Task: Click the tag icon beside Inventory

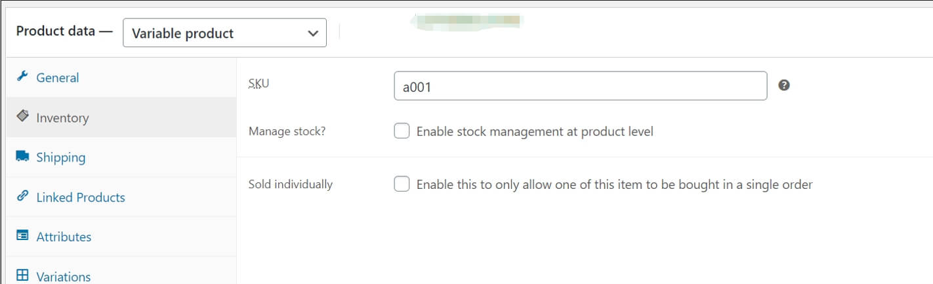Action: 22,117
